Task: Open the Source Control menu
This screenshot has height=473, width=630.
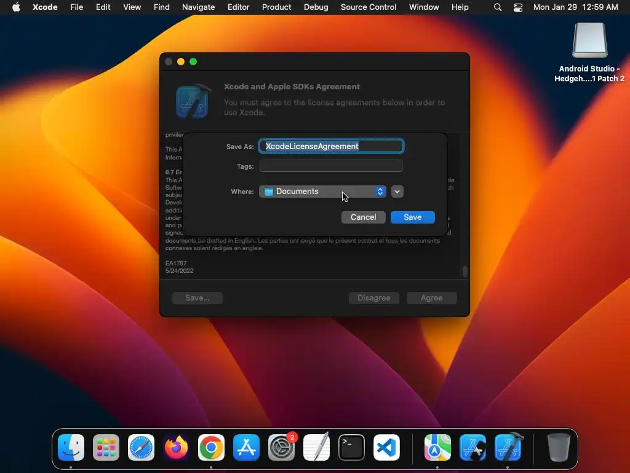Action: point(369,7)
